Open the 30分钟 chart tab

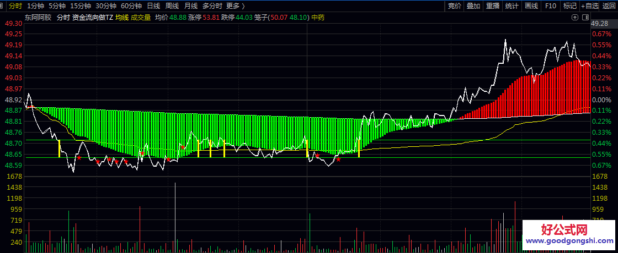point(106,6)
